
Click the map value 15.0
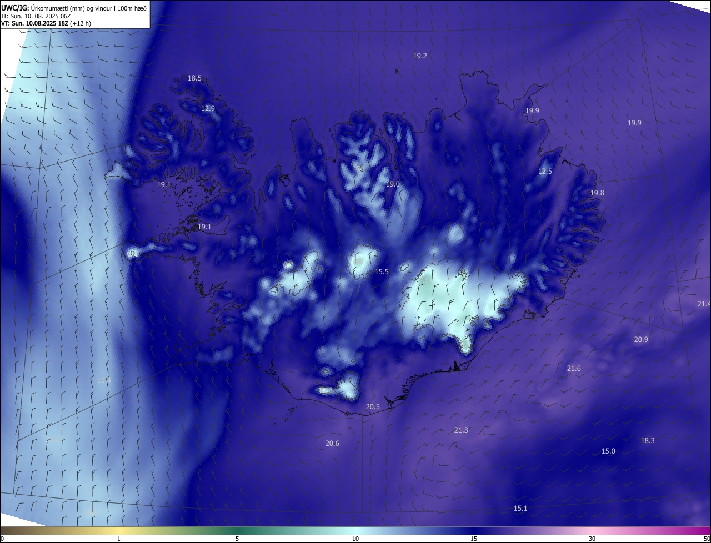click(x=608, y=451)
